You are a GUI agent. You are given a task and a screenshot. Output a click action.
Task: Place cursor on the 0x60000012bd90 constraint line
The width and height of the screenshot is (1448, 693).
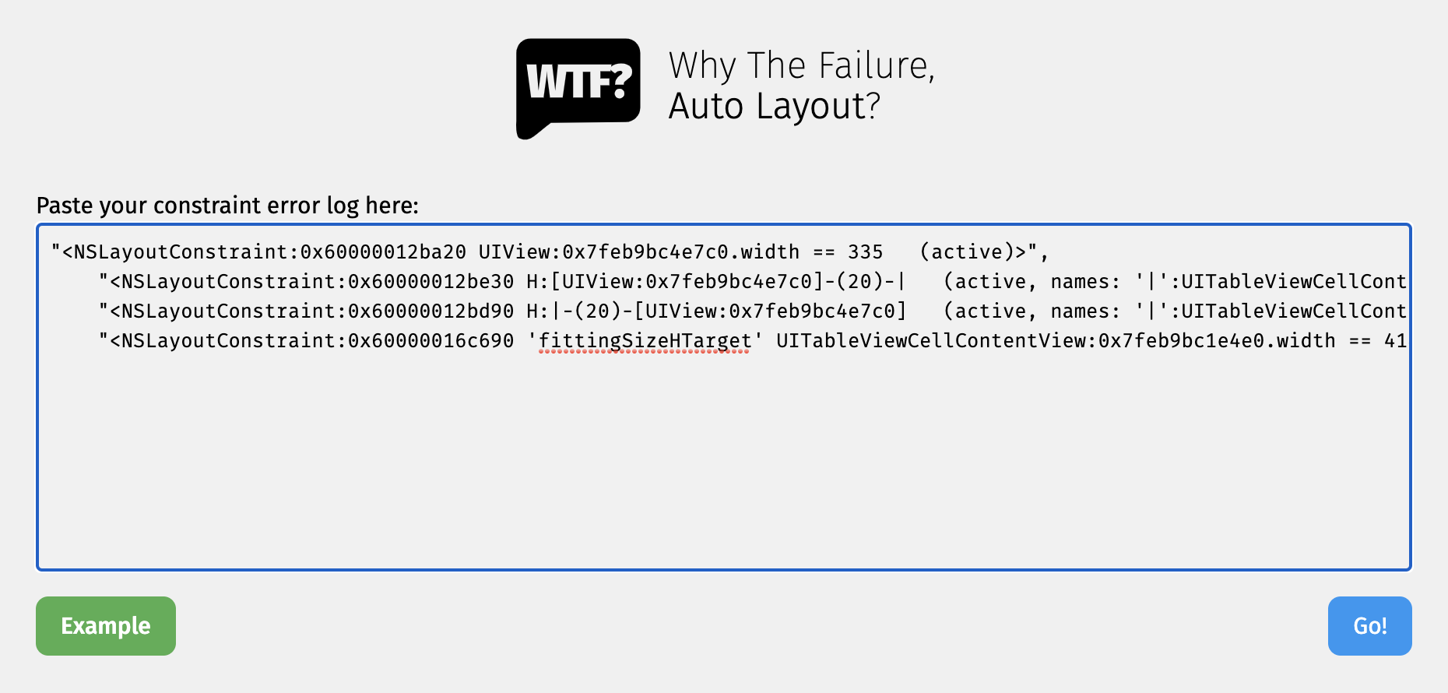click(x=753, y=311)
